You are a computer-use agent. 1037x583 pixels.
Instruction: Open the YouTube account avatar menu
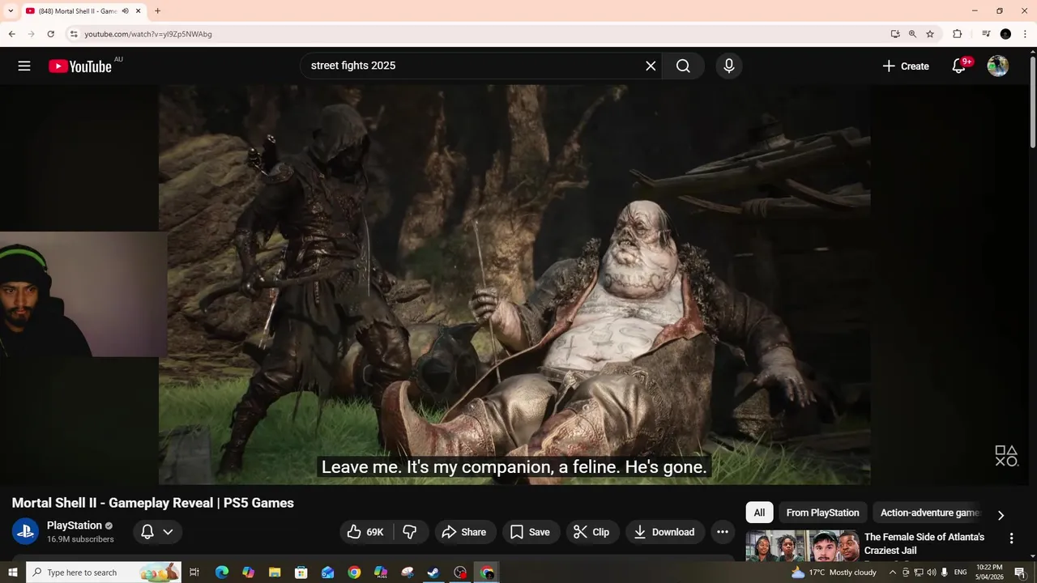coord(998,66)
